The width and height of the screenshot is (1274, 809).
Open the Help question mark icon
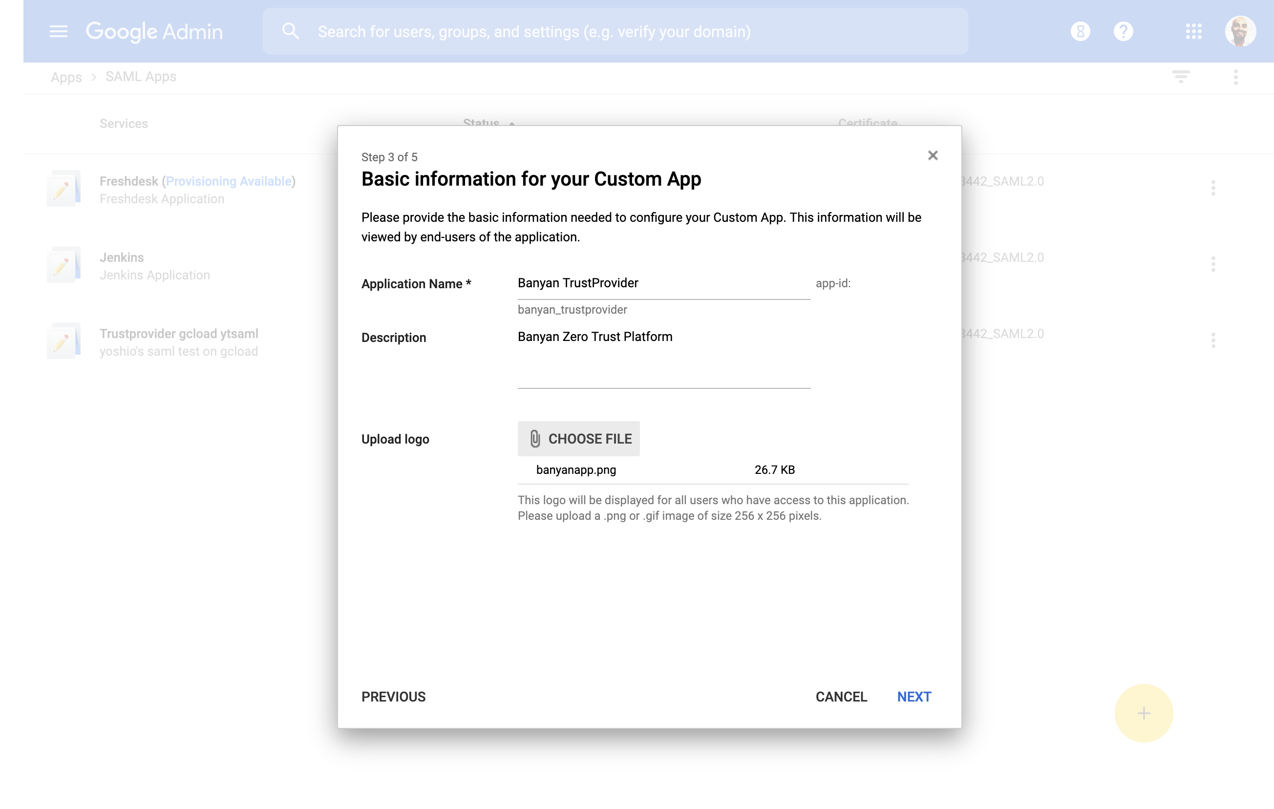1123,32
